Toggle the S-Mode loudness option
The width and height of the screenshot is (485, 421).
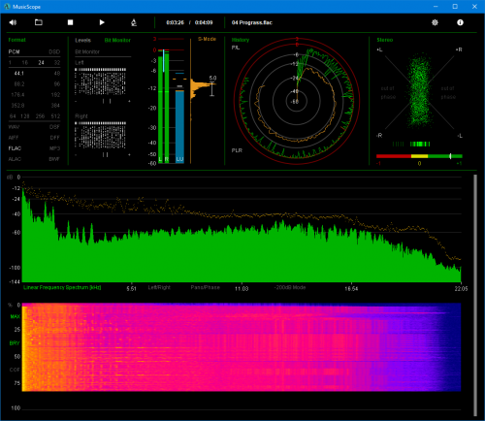tap(207, 39)
